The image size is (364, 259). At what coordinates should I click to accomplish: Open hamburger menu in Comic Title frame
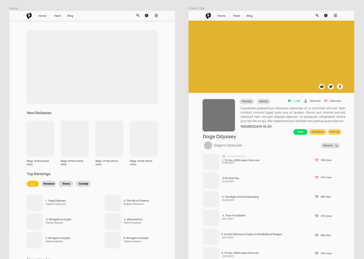(335, 16)
